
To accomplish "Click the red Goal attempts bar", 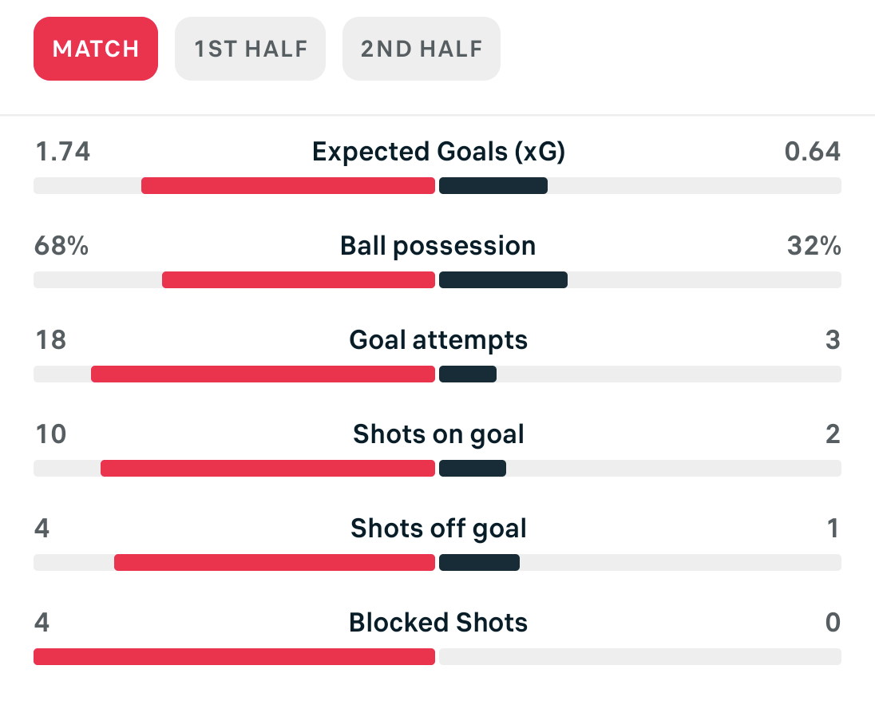I will [x=263, y=374].
